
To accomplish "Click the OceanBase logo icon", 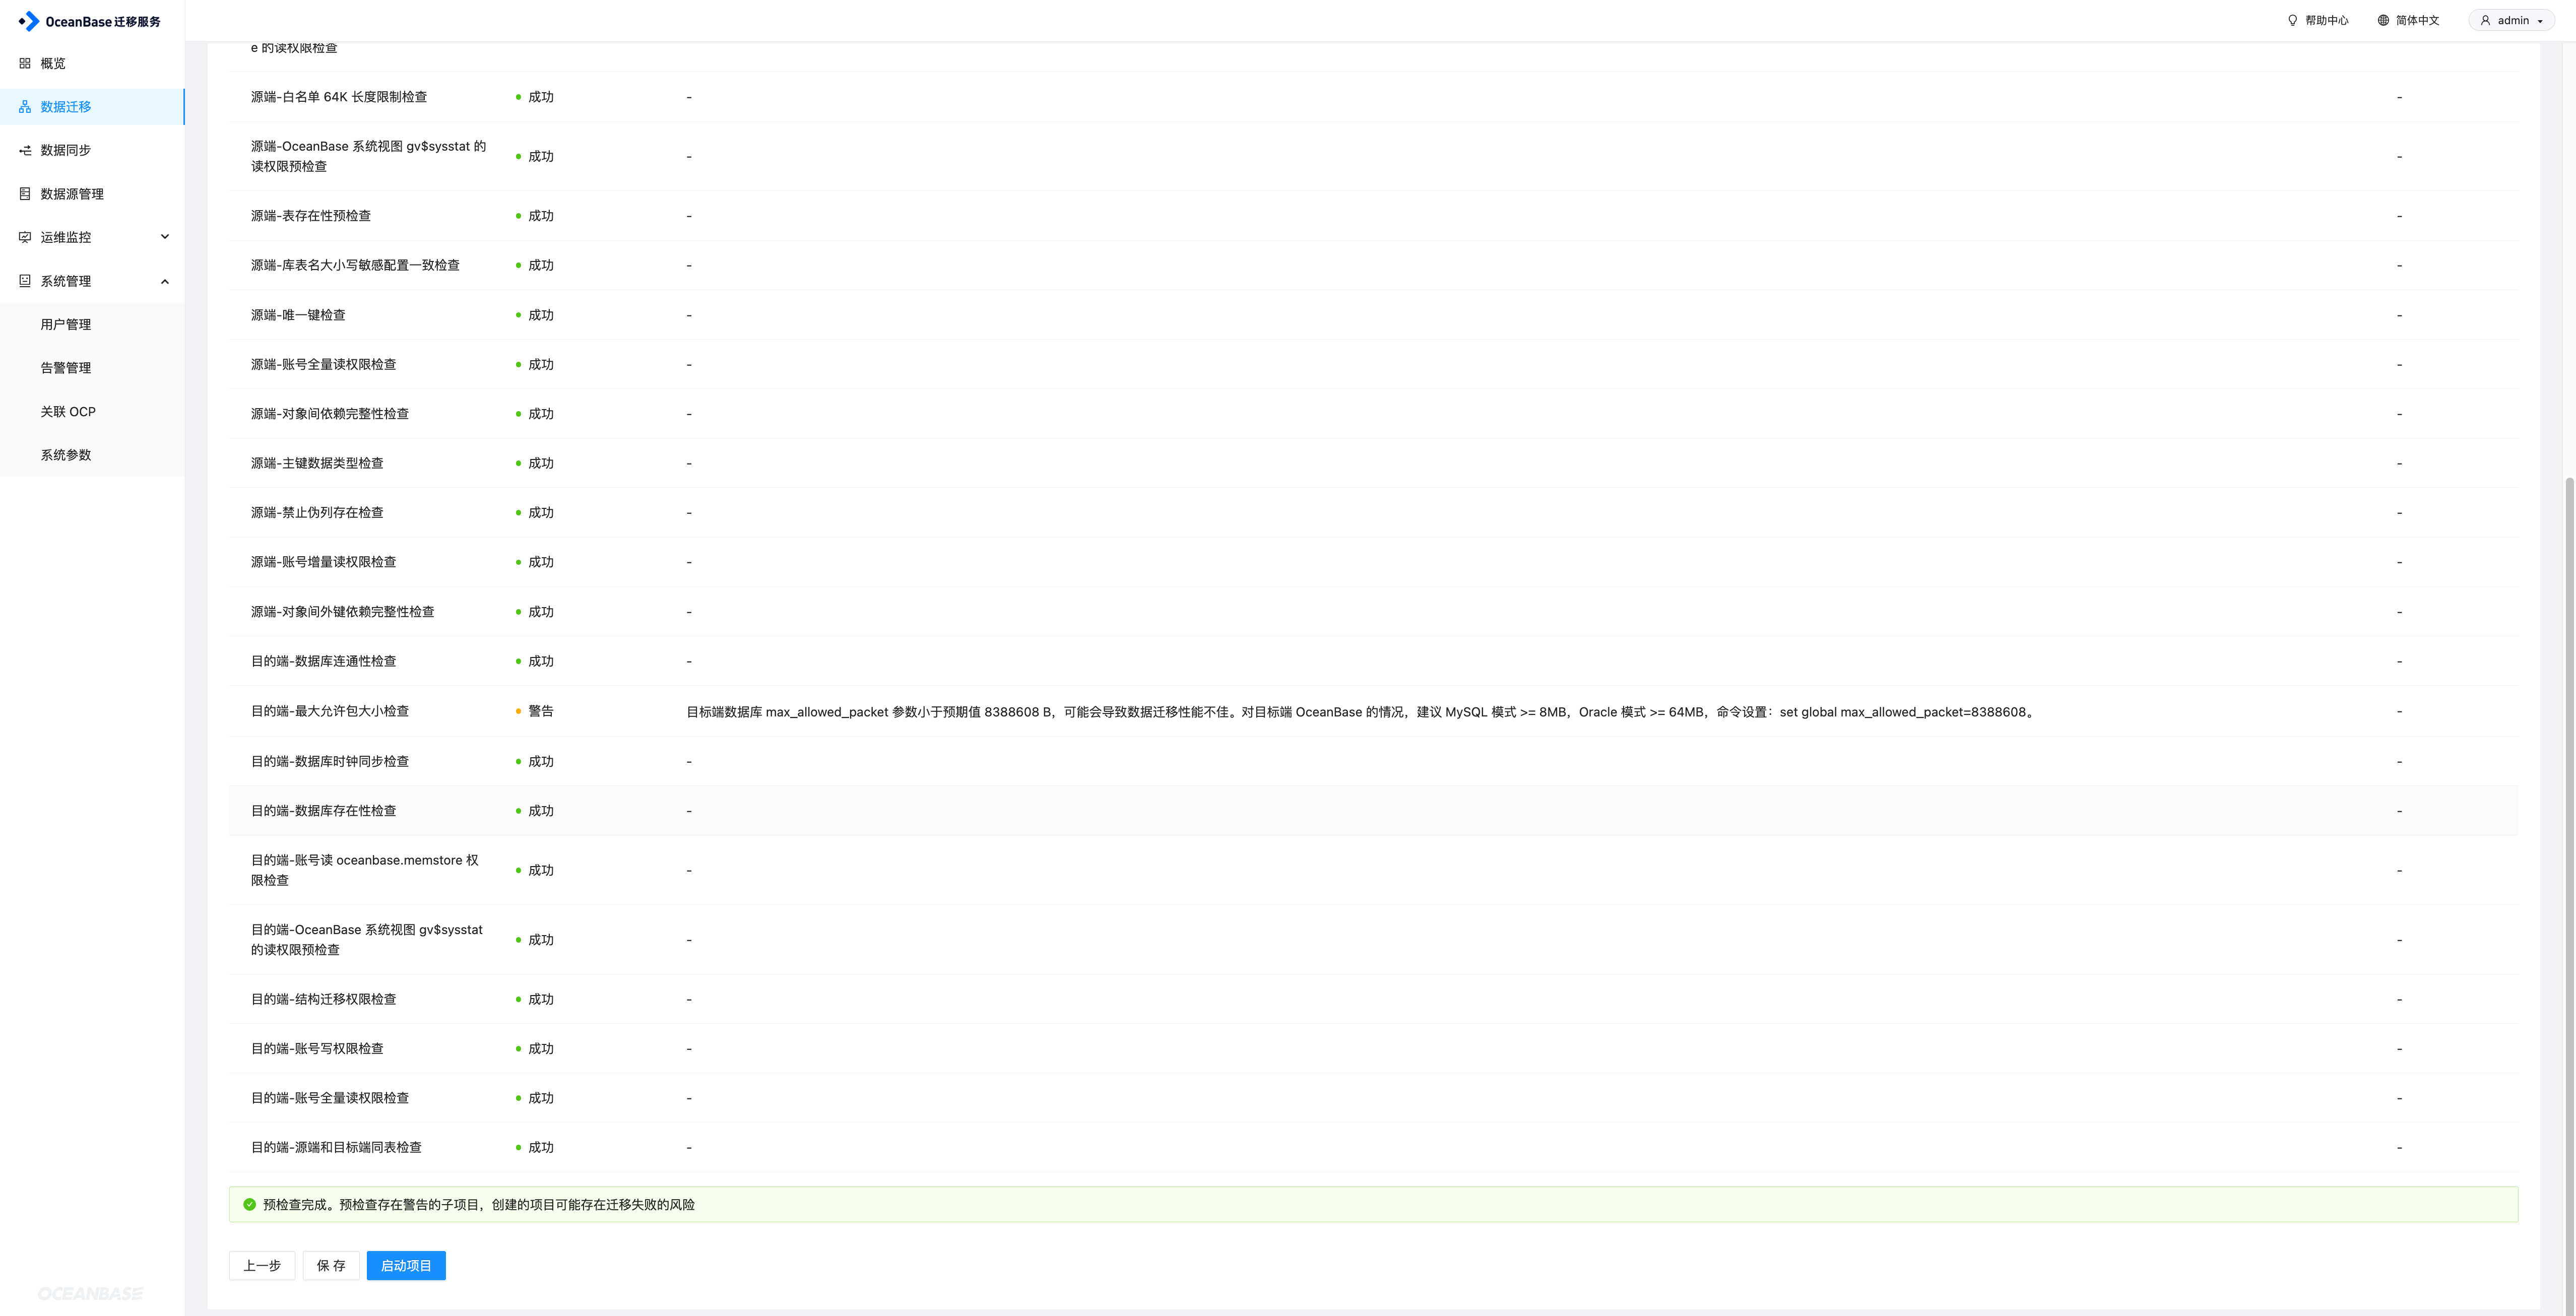I will pos(29,21).
